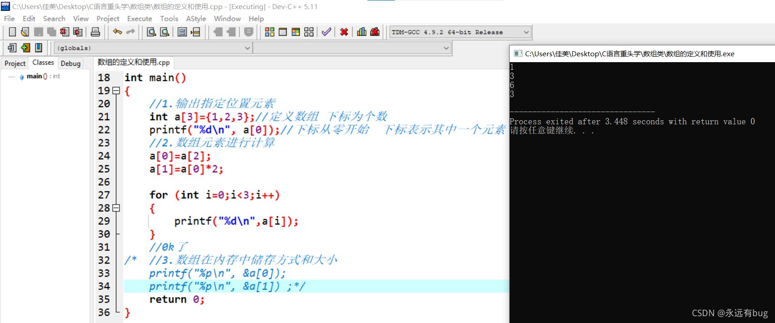
Task: Open the Project menu
Action: tap(108, 19)
